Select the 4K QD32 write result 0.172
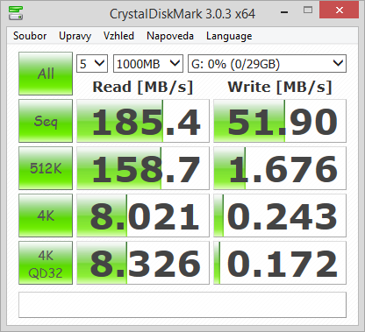Screen dimensions: 365x332 [x=280, y=263]
